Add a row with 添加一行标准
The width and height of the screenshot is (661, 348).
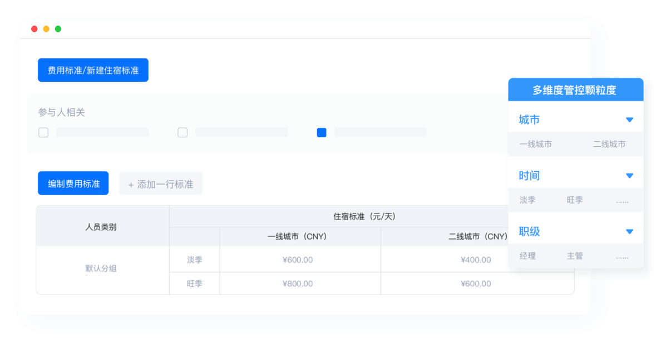click(161, 184)
